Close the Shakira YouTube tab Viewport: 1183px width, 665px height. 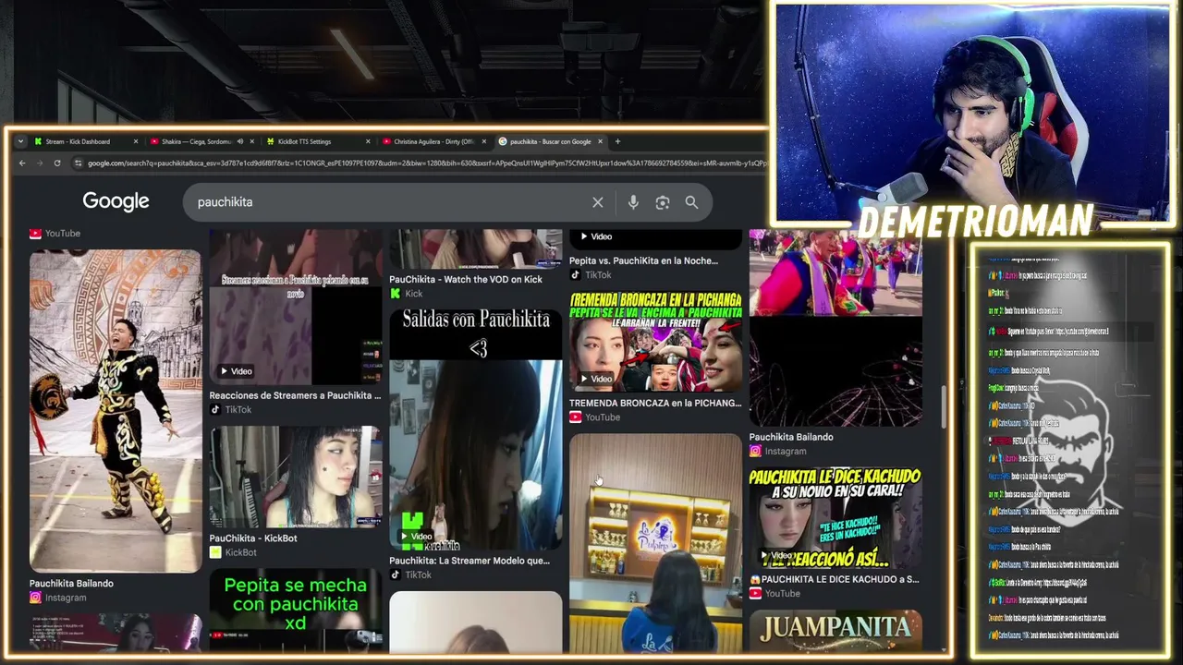(251, 141)
